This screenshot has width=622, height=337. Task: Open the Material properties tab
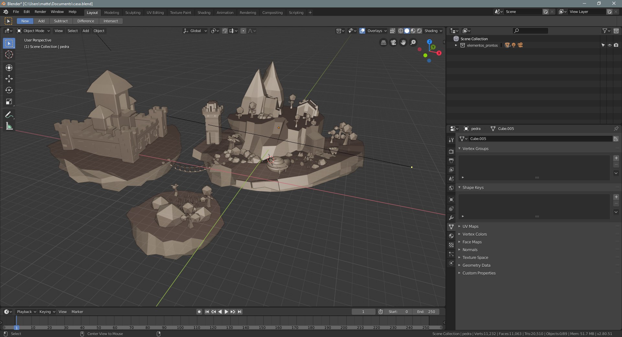[451, 236]
